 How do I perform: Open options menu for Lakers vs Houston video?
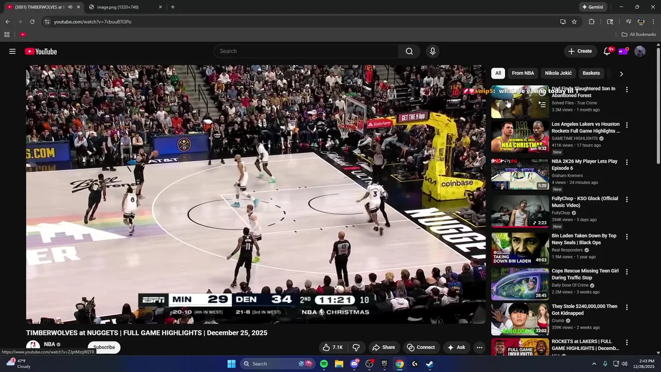(627, 125)
